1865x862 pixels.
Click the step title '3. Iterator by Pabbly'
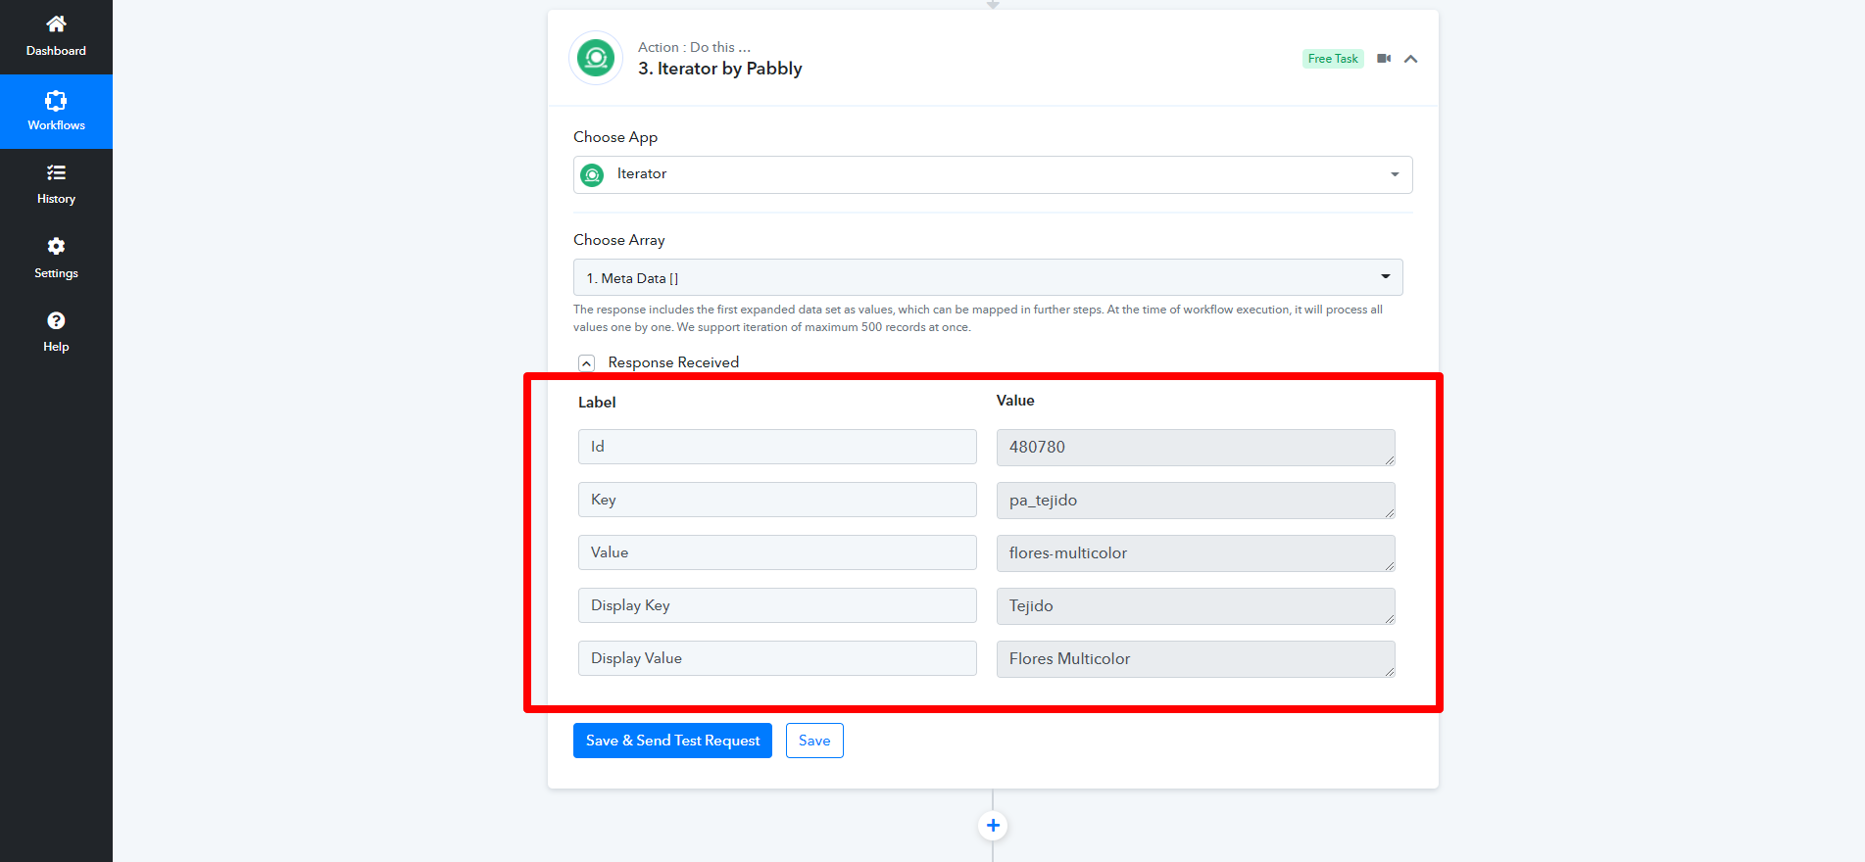coord(720,69)
